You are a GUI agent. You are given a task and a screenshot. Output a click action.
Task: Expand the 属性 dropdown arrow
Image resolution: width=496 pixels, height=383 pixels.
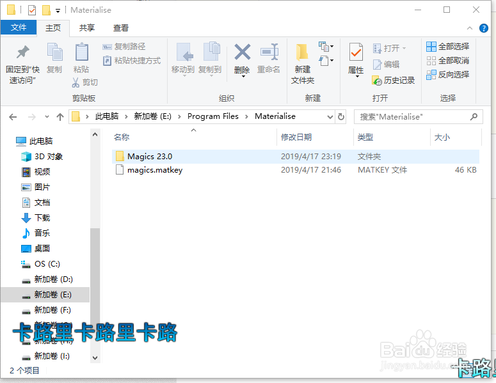(357, 77)
